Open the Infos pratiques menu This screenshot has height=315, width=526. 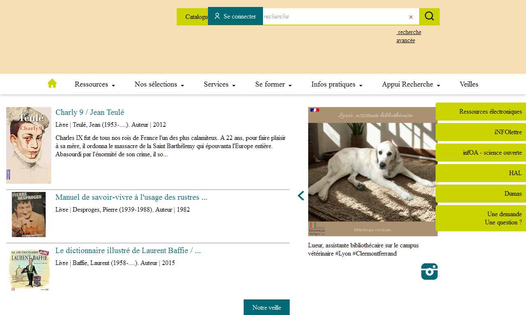click(337, 84)
